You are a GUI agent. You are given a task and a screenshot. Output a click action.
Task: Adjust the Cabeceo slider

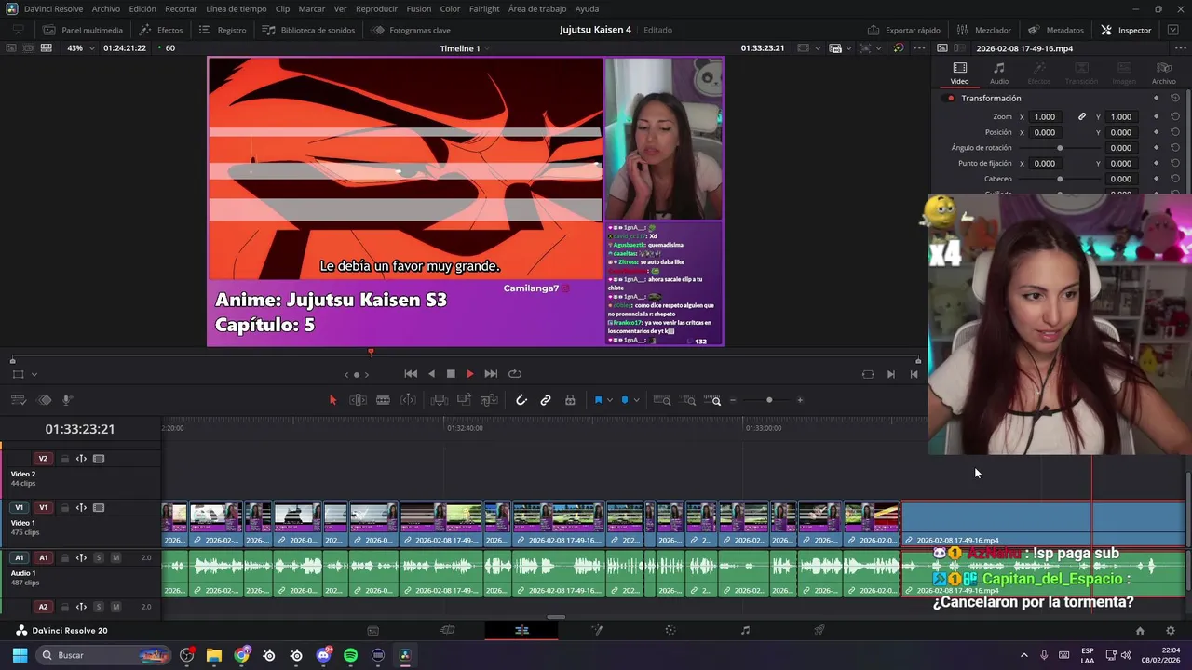[1060, 179]
